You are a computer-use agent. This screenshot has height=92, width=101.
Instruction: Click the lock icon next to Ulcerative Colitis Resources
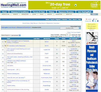pos(8,45)
